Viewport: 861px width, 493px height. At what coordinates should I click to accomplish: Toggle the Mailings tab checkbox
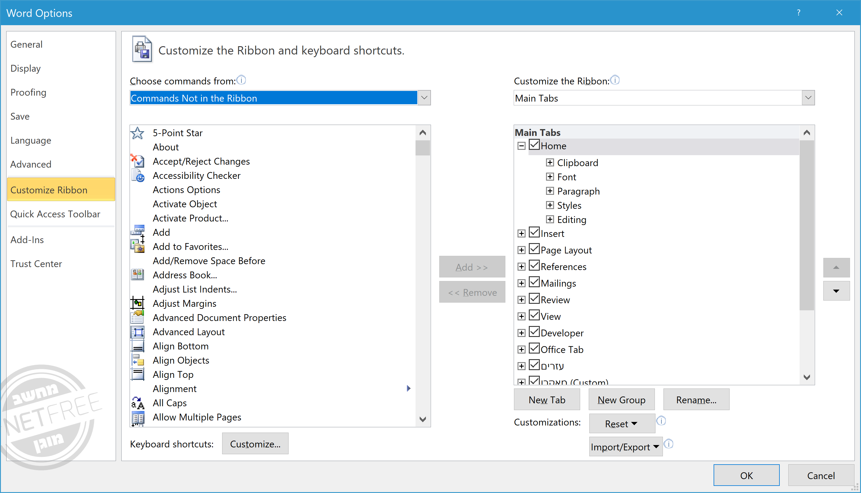[x=534, y=282]
